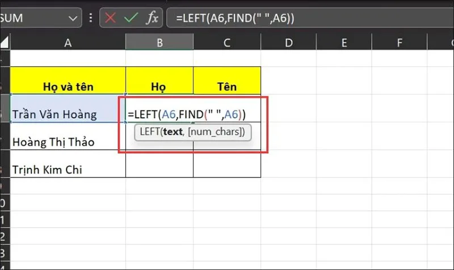The image size is (454, 270).
Task: Select column F header
Action: click(400, 42)
